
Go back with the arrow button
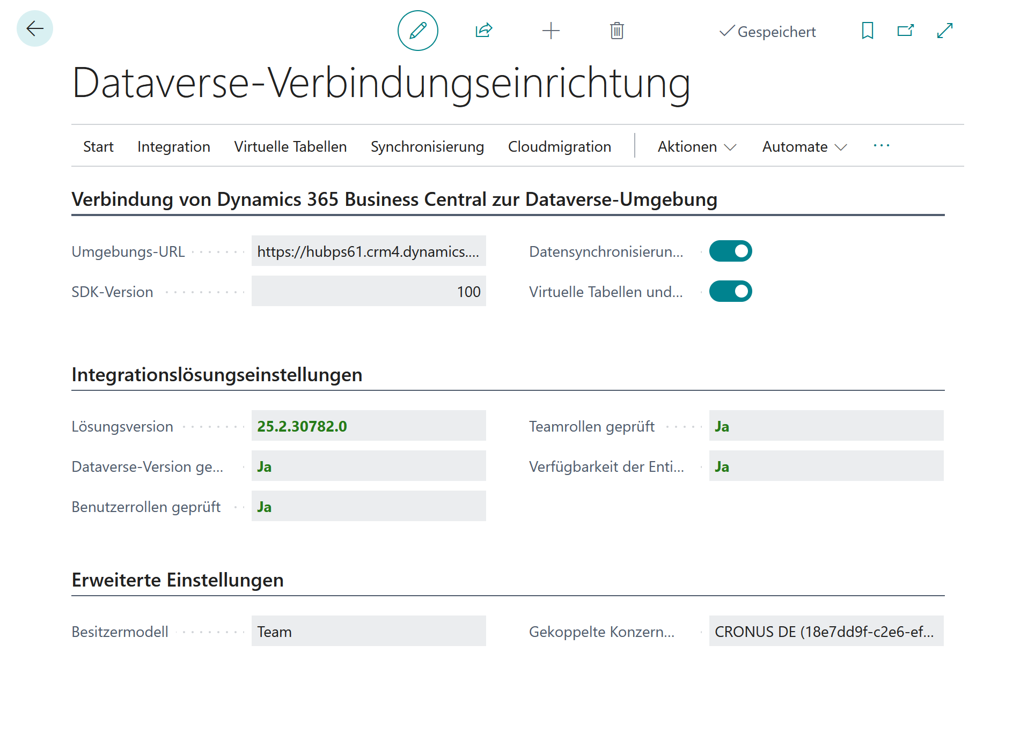click(x=35, y=28)
